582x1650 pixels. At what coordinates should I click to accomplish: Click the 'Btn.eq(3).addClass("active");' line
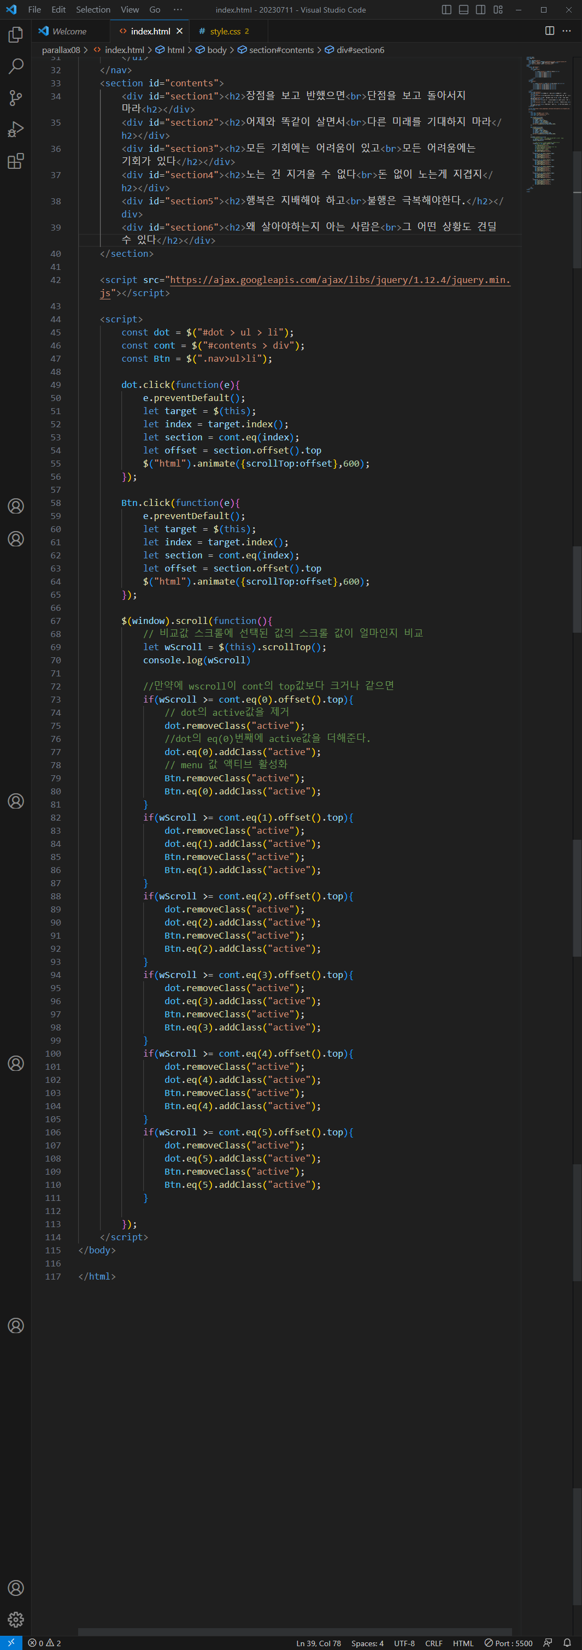(242, 1027)
